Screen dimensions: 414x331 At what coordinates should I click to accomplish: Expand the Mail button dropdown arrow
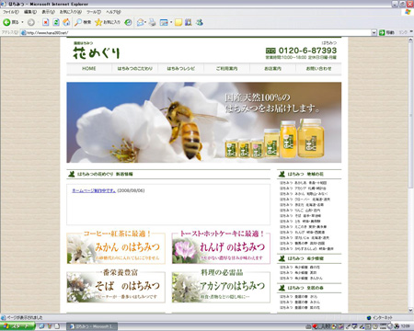point(145,22)
